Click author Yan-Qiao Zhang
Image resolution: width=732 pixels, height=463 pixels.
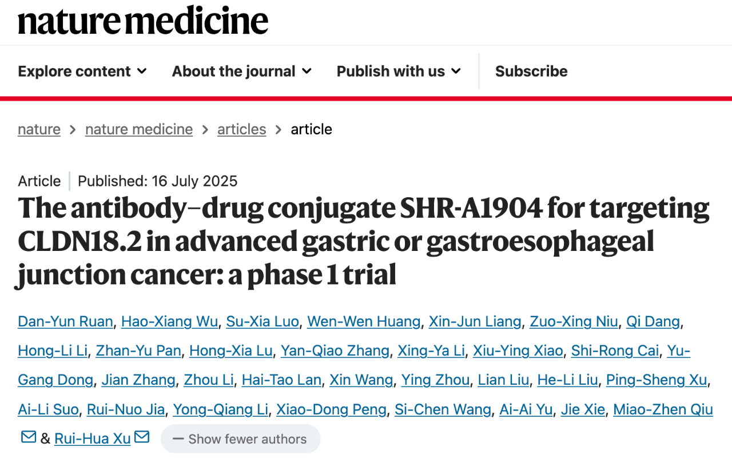click(x=335, y=350)
